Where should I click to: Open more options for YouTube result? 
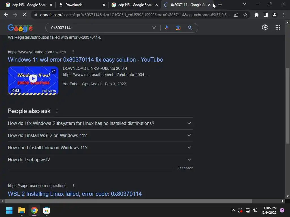tap(73, 52)
